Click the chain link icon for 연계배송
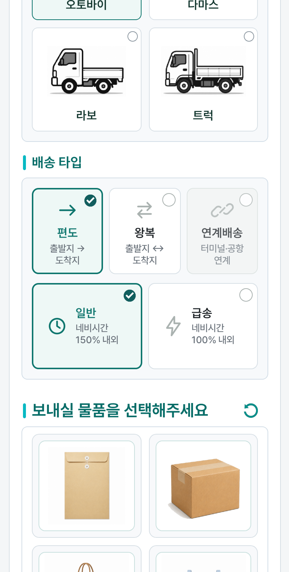The width and height of the screenshot is (289, 572). (x=222, y=210)
